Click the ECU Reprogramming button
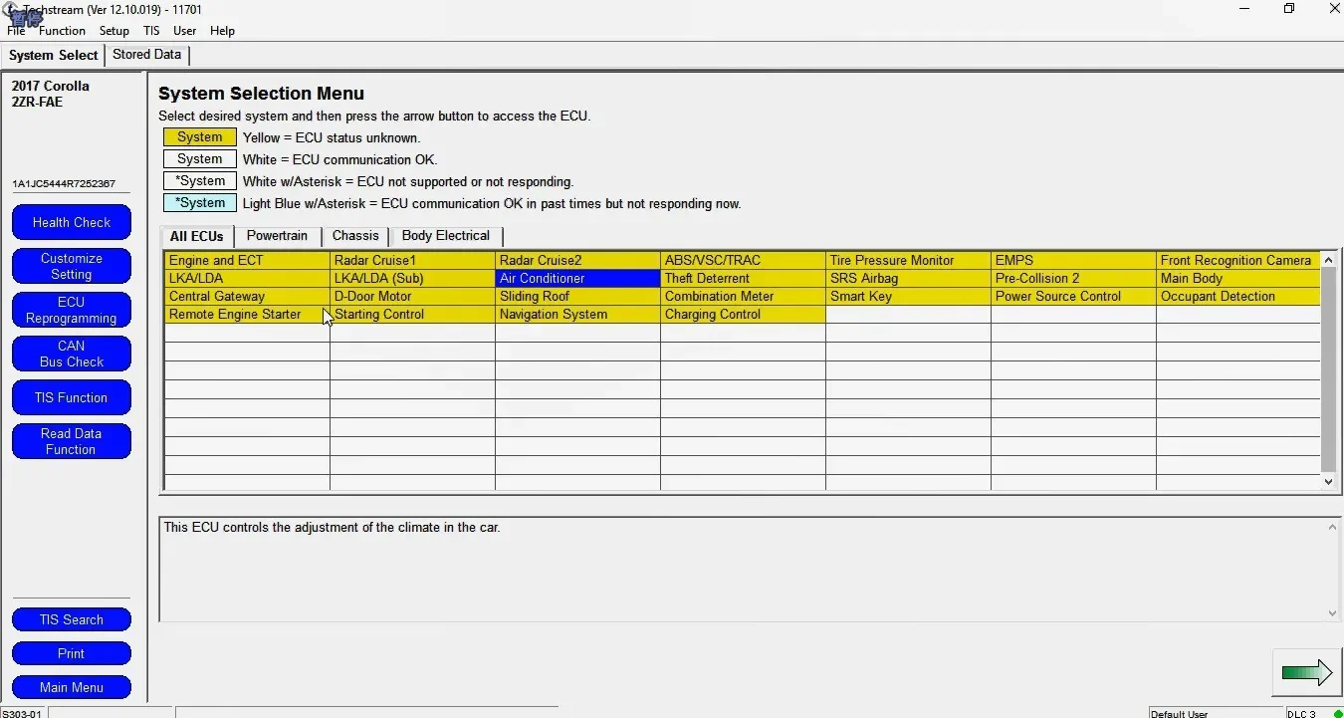Image resolution: width=1344 pixels, height=718 pixels. (72, 310)
